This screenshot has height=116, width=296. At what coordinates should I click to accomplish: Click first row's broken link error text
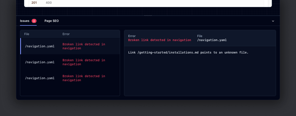pos(84,46)
